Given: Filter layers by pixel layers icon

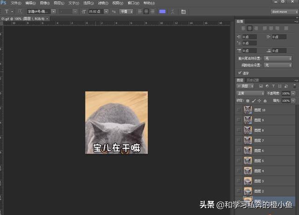Looking at the screenshot, I should [261, 86].
